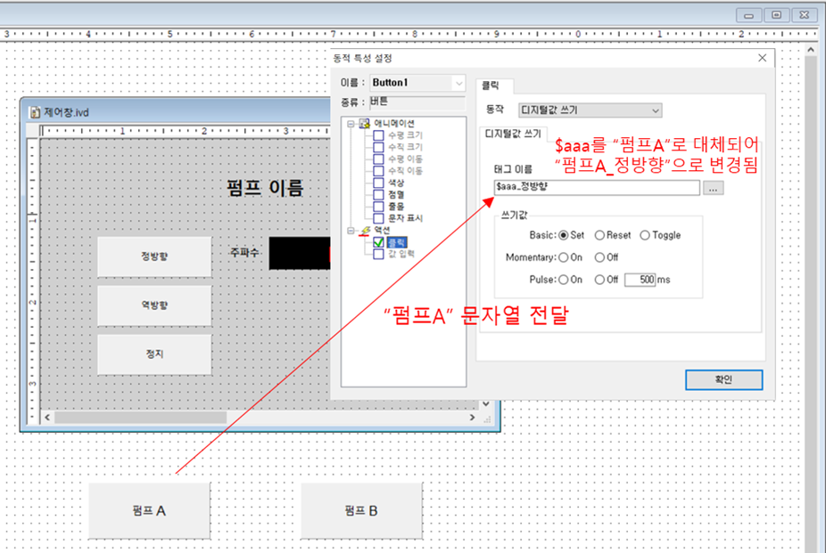Image resolution: width=826 pixels, height=553 pixels.
Task: Select the 클릭 tree item label
Action: coord(397,242)
